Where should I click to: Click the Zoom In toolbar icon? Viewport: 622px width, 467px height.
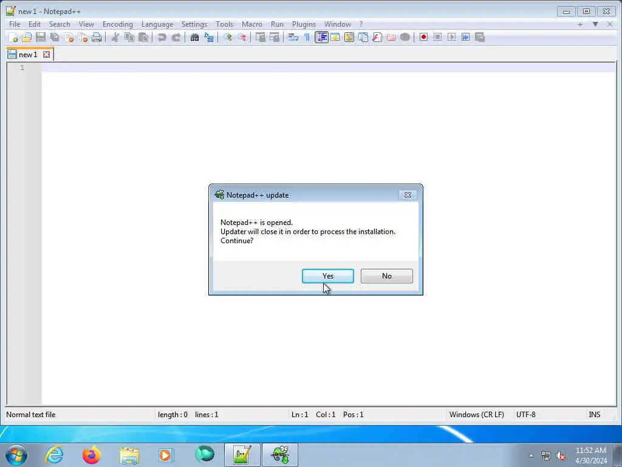[x=228, y=37]
